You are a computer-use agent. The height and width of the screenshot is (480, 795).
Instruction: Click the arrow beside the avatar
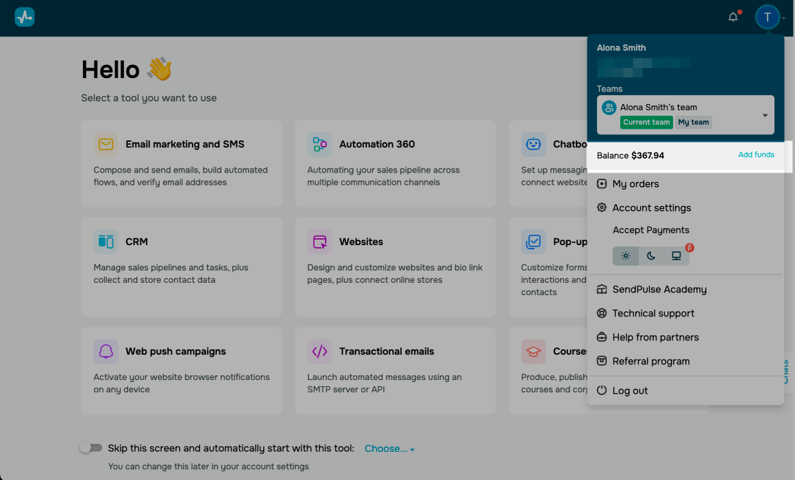pos(784,18)
